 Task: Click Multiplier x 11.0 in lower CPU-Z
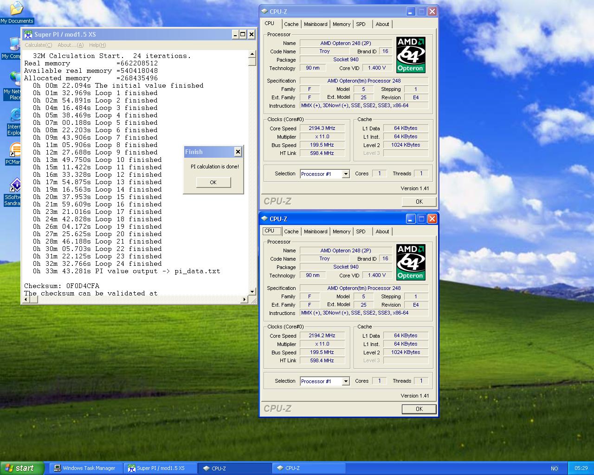pyautogui.click(x=322, y=344)
